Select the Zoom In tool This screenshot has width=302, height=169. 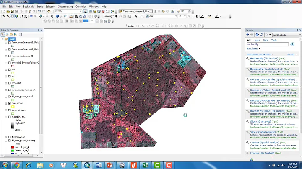[x=4, y=16]
